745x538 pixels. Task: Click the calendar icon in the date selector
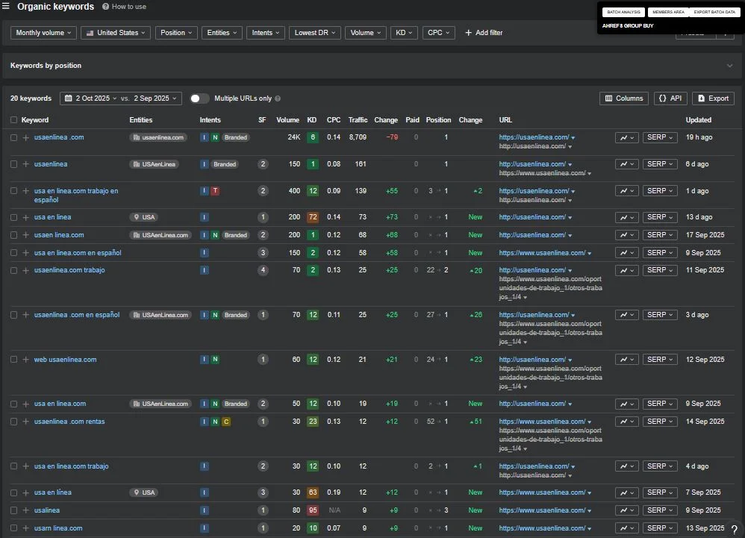click(x=69, y=98)
